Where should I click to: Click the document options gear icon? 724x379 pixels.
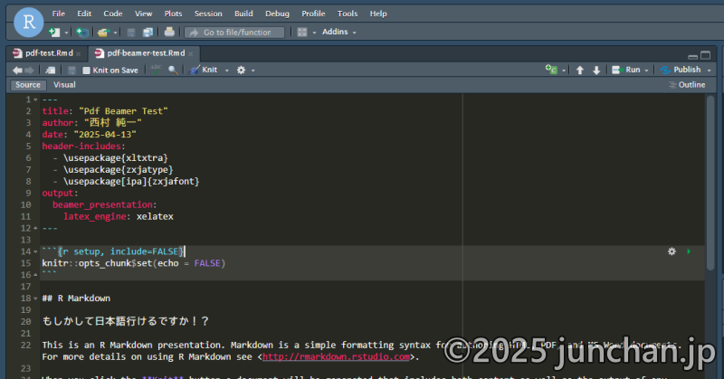click(241, 71)
